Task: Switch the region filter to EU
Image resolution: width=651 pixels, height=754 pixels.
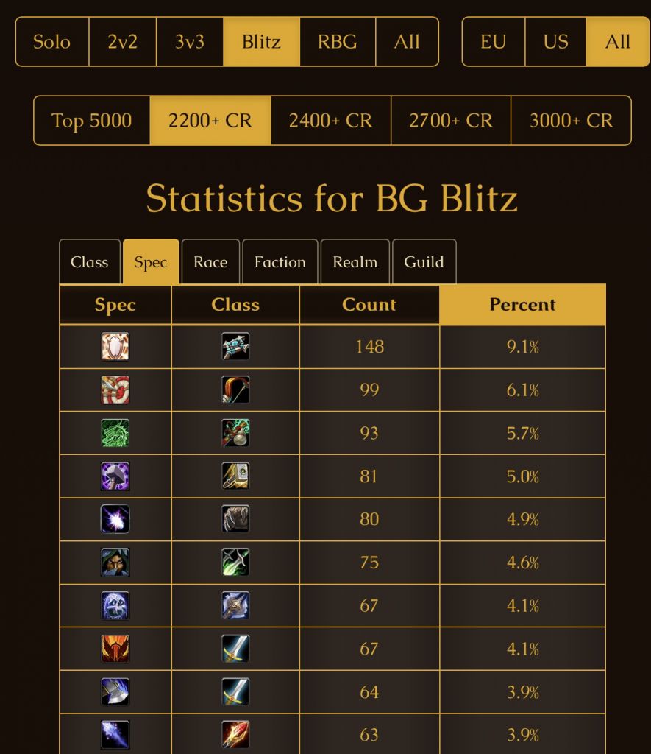Action: pos(493,41)
